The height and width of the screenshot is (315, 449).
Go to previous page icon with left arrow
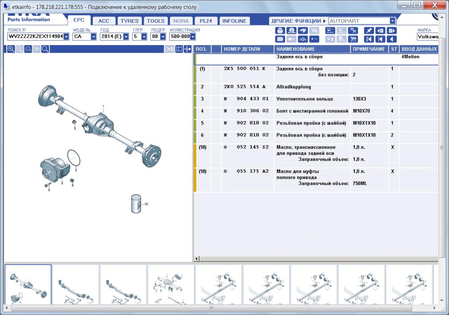coord(380,31)
